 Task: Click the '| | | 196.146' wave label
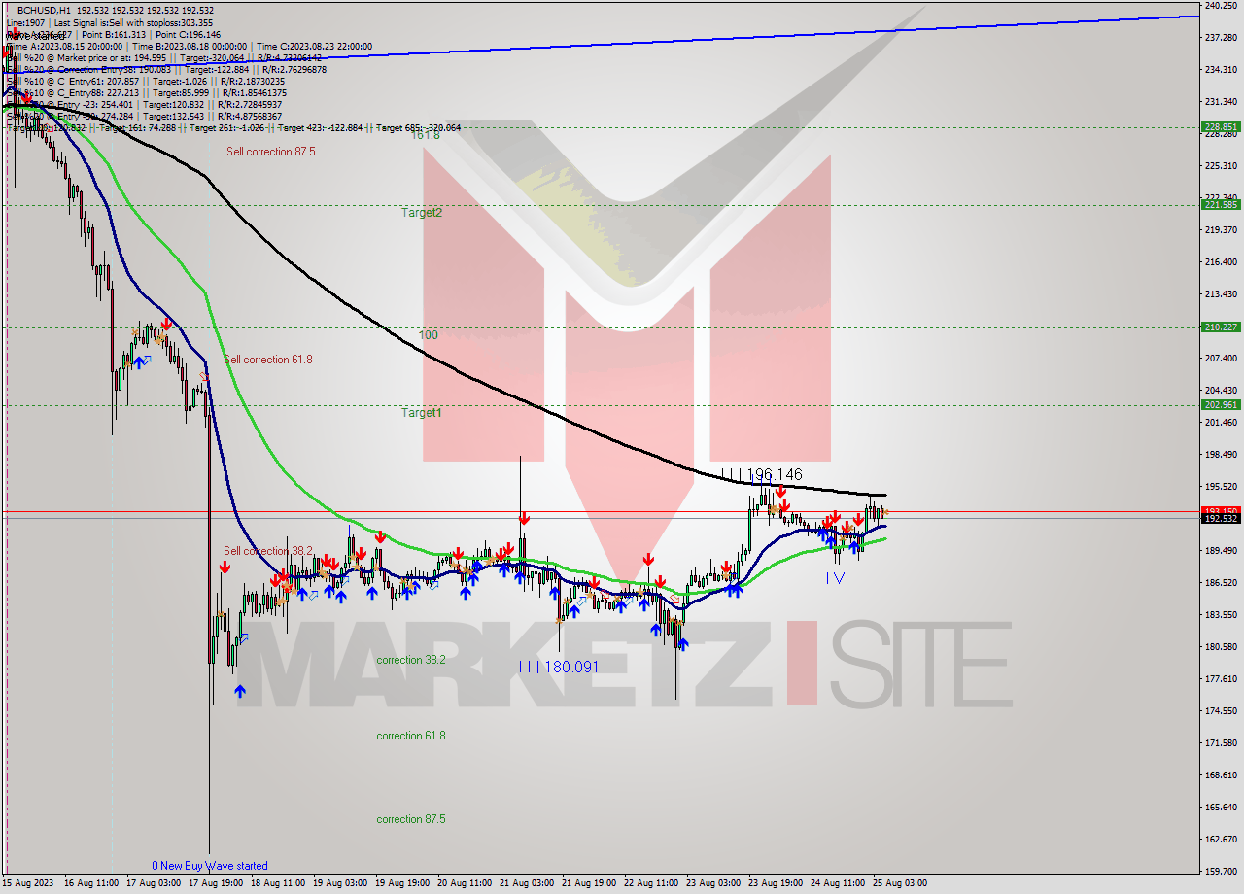762,474
